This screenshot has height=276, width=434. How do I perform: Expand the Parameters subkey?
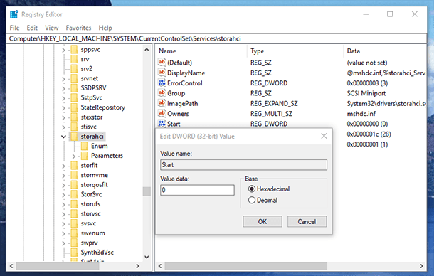73,156
